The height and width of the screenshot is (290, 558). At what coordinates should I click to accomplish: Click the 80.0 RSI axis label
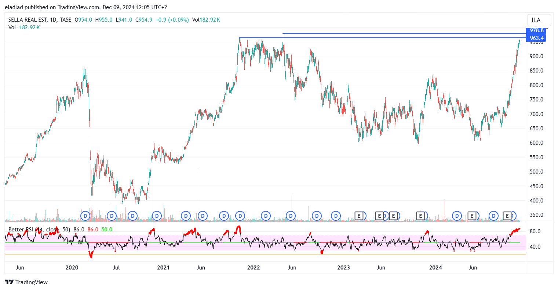pyautogui.click(x=535, y=231)
